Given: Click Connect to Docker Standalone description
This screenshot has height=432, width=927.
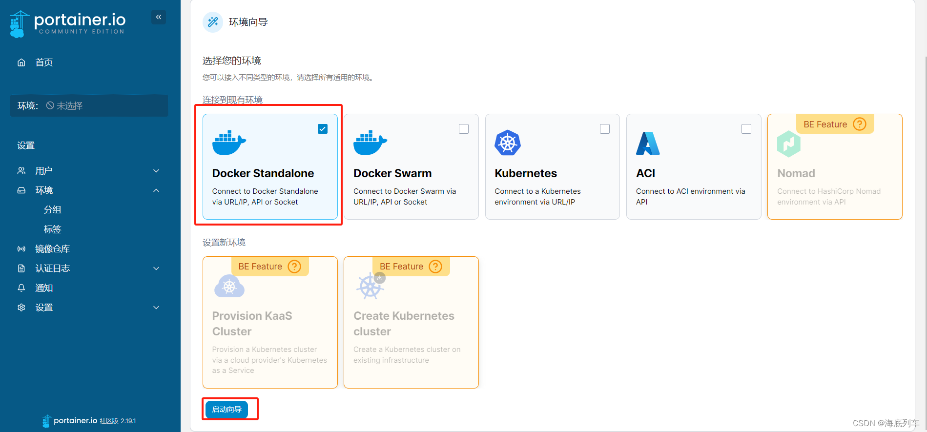Looking at the screenshot, I should click(265, 197).
